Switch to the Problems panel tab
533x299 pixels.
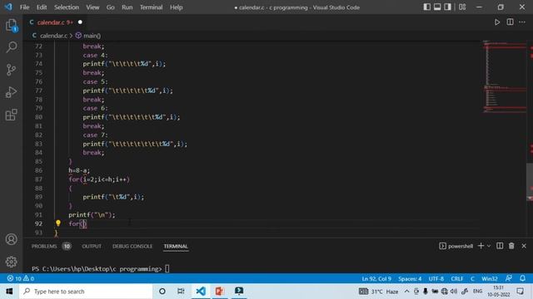[x=44, y=247]
